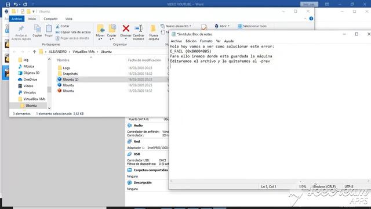The width and height of the screenshot is (371, 209).
Task: Open Formato menu in Notepad
Action: (x=206, y=41)
